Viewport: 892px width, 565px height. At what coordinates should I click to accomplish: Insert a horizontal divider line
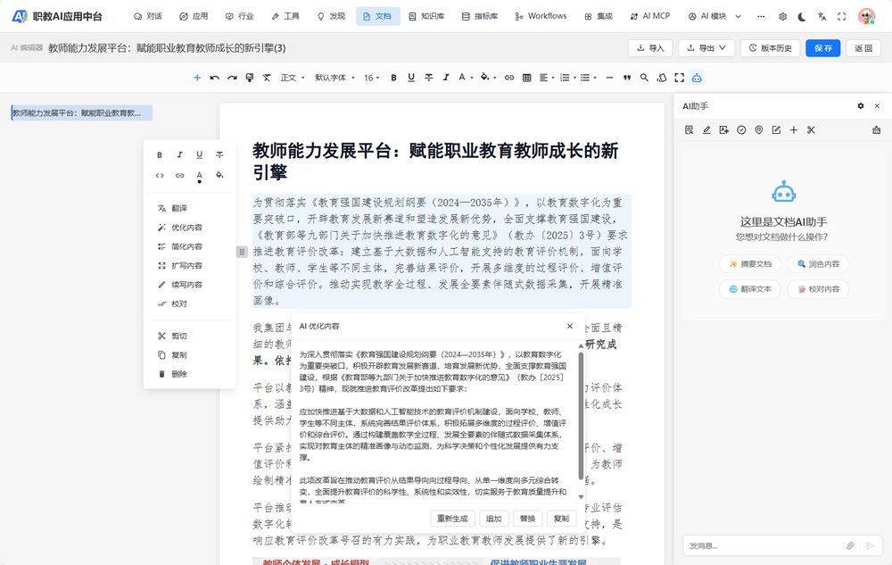point(609,78)
